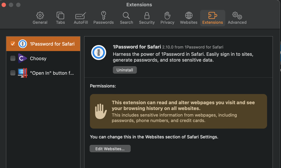Select the Extensions tab
281x168 pixels.
[x=212, y=18]
